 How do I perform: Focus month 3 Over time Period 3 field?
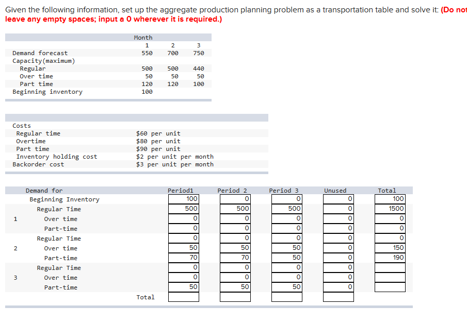[287, 278]
